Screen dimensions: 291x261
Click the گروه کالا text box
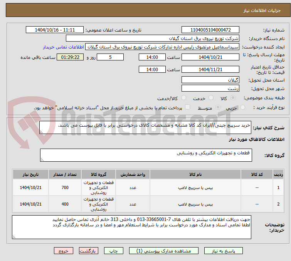(146, 155)
